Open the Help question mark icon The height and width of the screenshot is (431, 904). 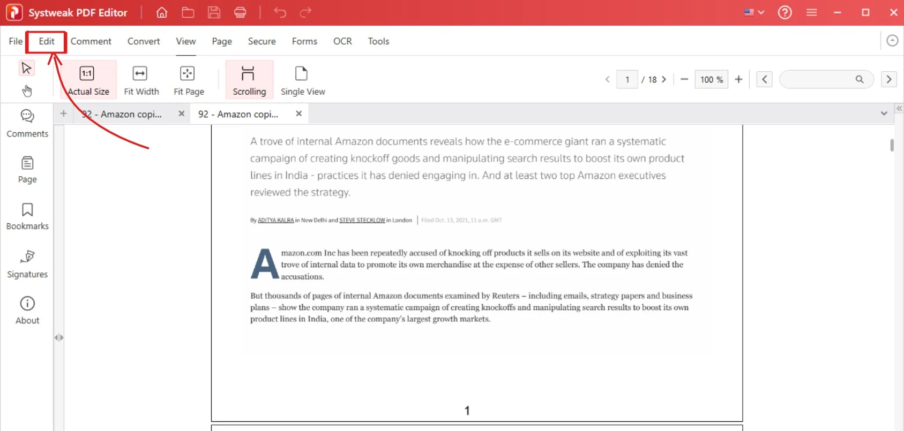[x=785, y=12]
